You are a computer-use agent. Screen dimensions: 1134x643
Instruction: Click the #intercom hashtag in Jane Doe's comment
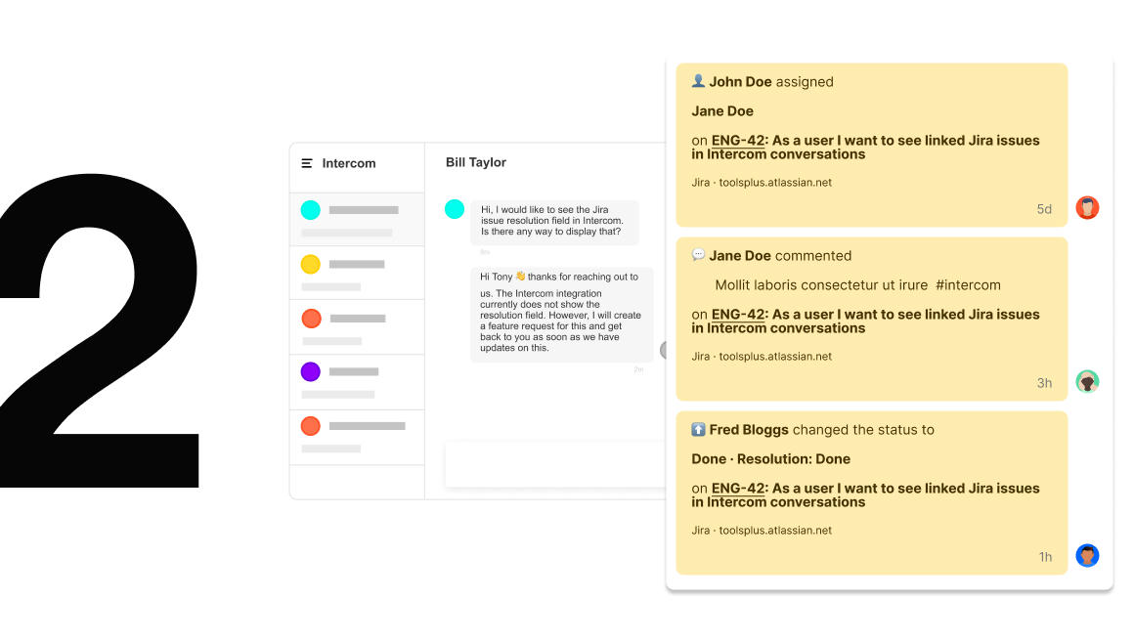pyautogui.click(x=968, y=285)
